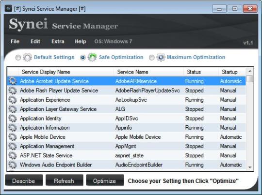262x195 pixels.
Task: Sort list by Status column header
Action: click(x=194, y=72)
